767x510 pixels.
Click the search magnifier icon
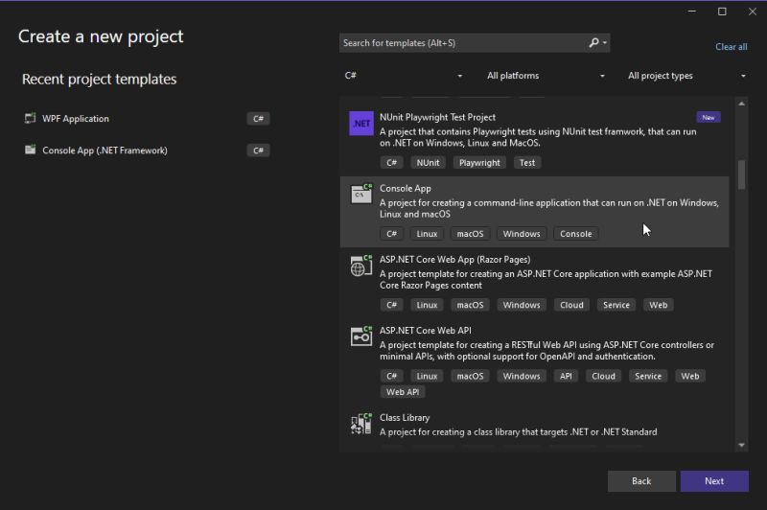pos(593,43)
